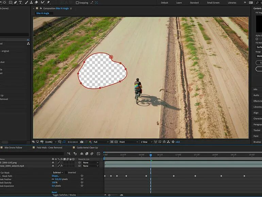
Task: Click Mask Opacity pick-whip icon
Action: pos(82,182)
